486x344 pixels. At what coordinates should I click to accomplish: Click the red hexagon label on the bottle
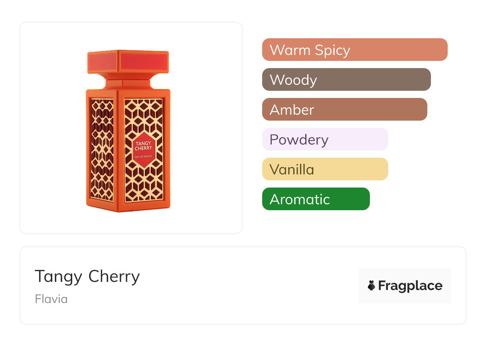pyautogui.click(x=143, y=147)
